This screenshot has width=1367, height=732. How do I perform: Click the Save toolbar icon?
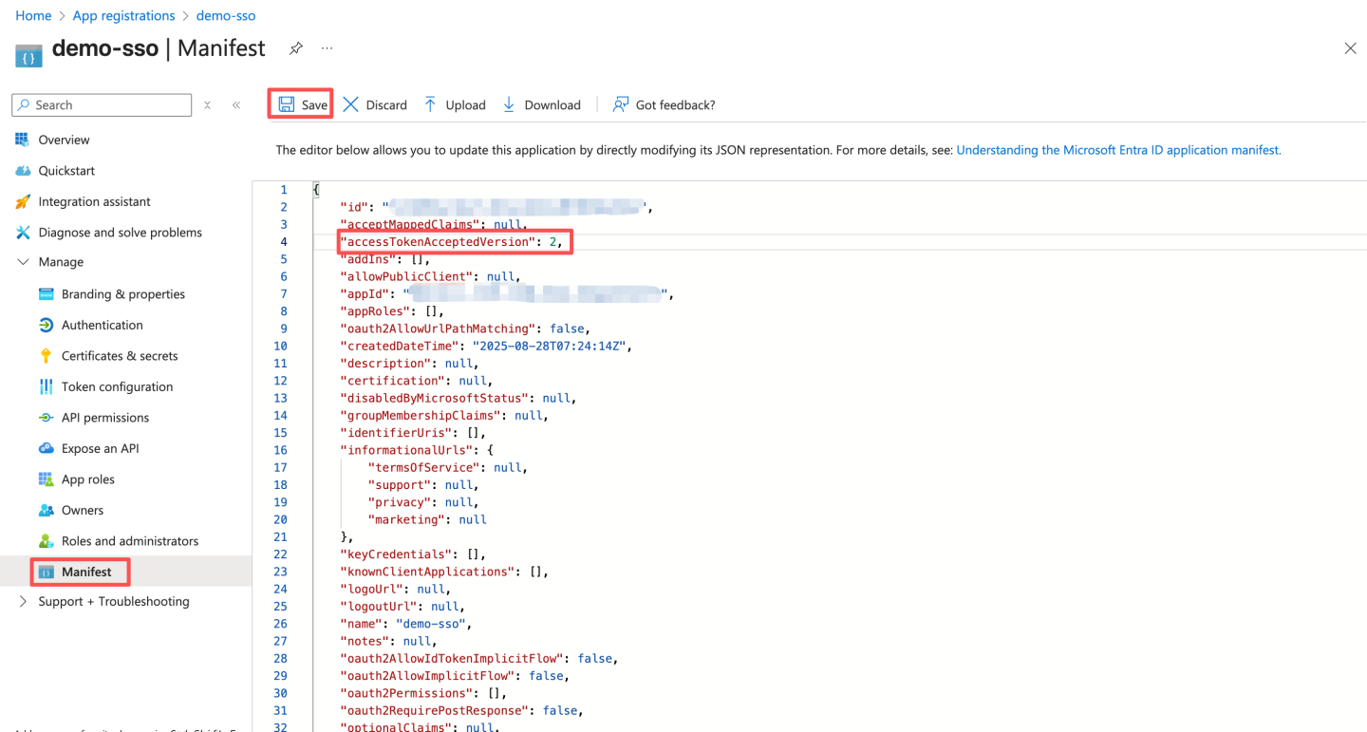(287, 104)
